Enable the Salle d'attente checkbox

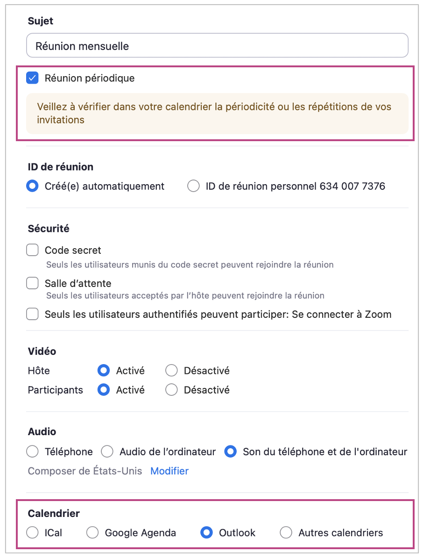32,283
